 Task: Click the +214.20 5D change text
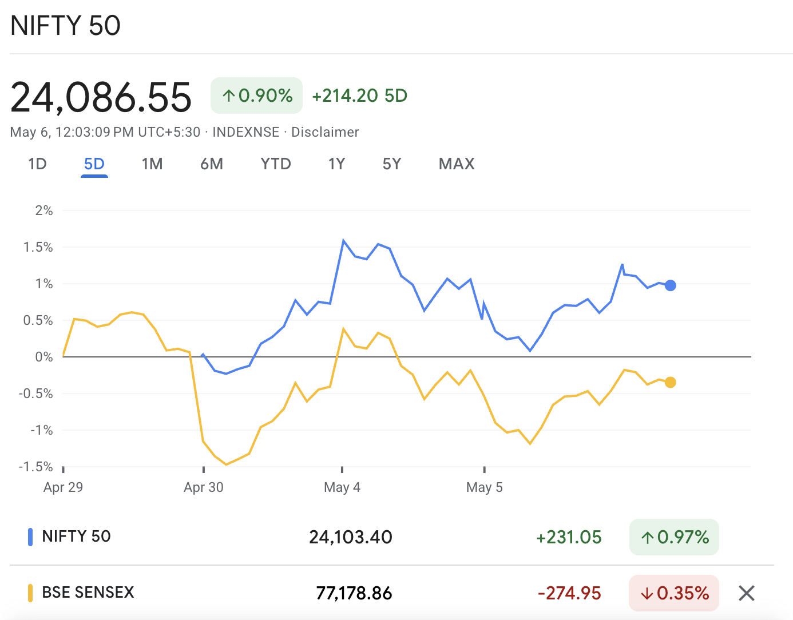click(360, 96)
